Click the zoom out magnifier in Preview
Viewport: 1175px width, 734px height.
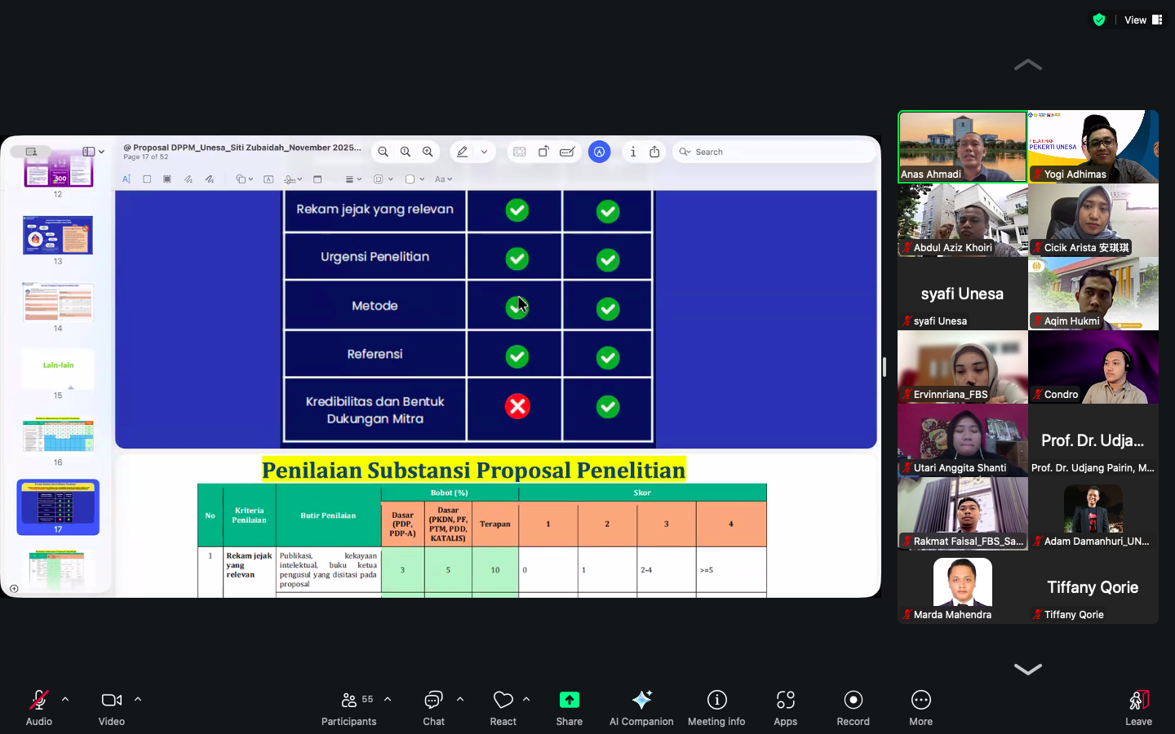(x=383, y=152)
